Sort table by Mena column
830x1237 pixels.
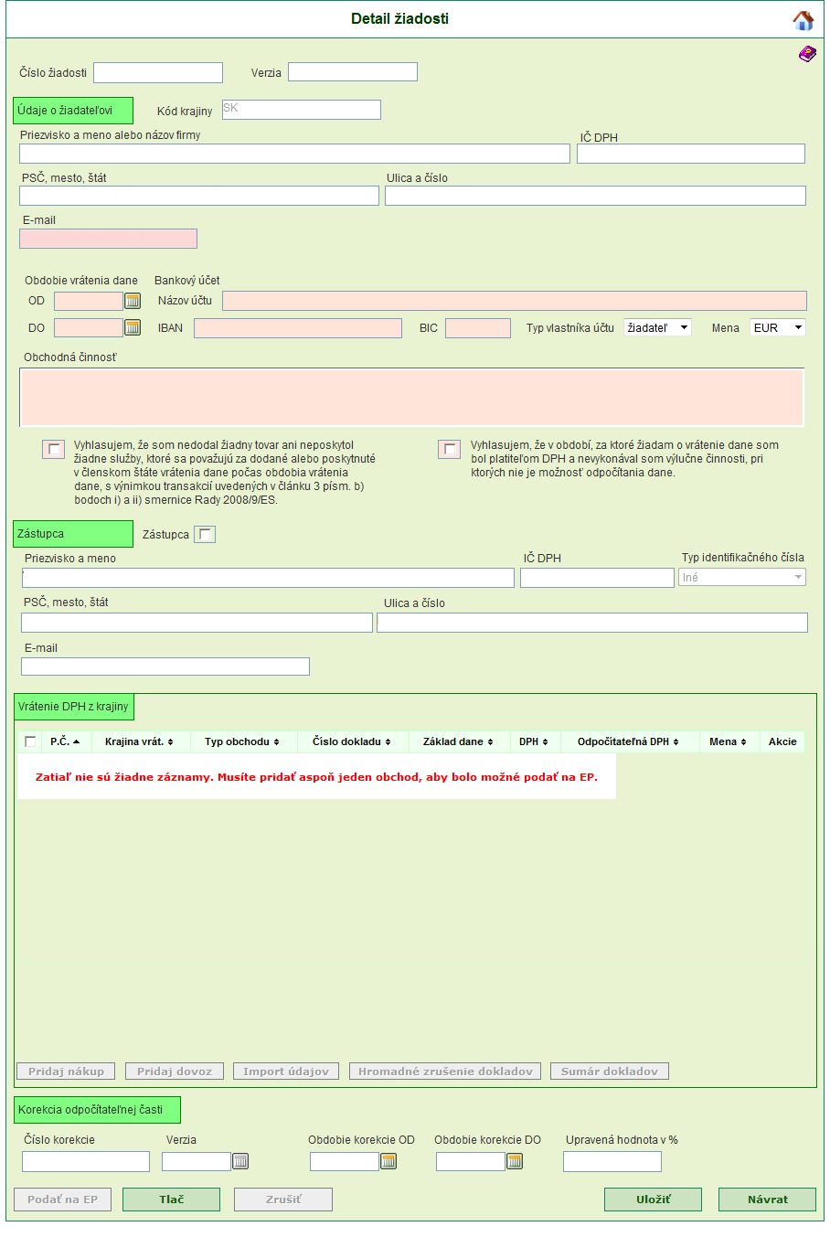click(x=728, y=741)
